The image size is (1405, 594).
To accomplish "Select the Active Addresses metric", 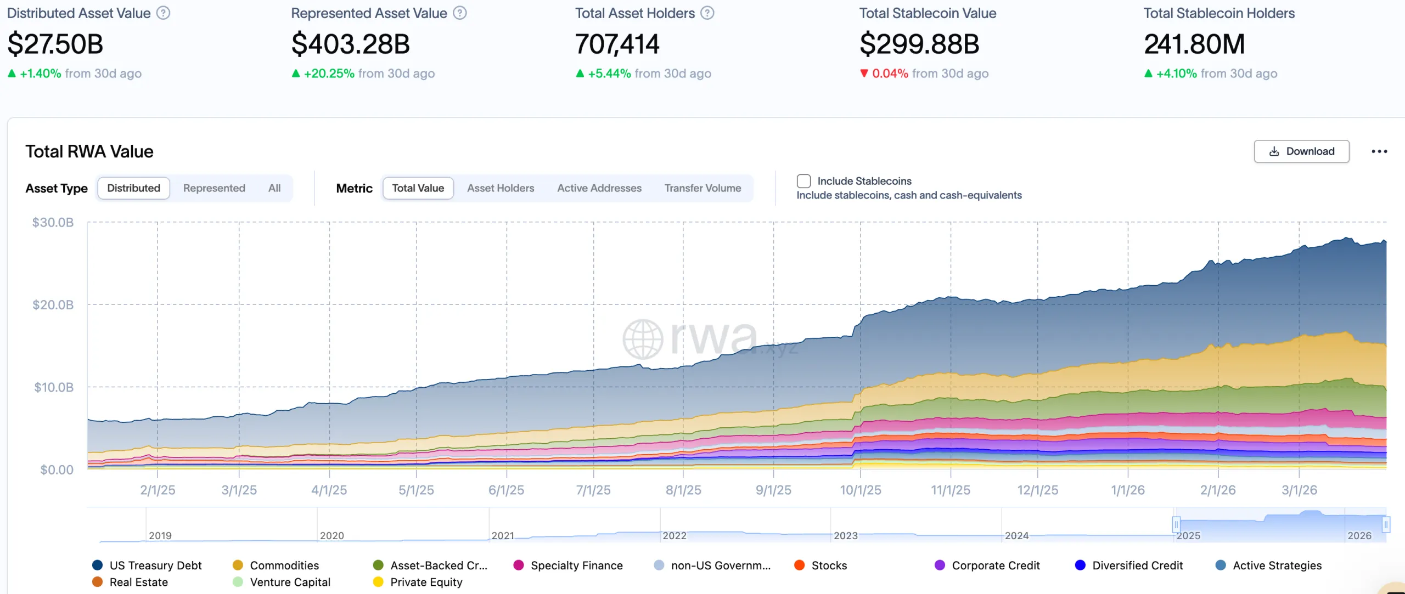I will [x=599, y=188].
